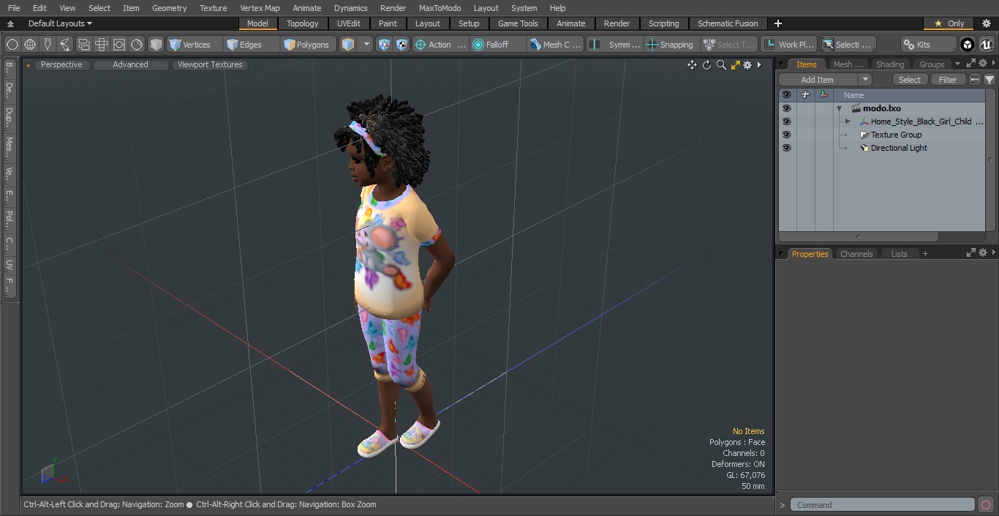Image resolution: width=999 pixels, height=516 pixels.
Task: Click the capsule shapes tool icon
Action: pos(83,45)
